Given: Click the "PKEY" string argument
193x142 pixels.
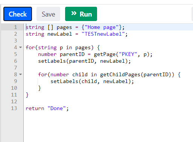Looking at the screenshot, I should [x=128, y=54].
